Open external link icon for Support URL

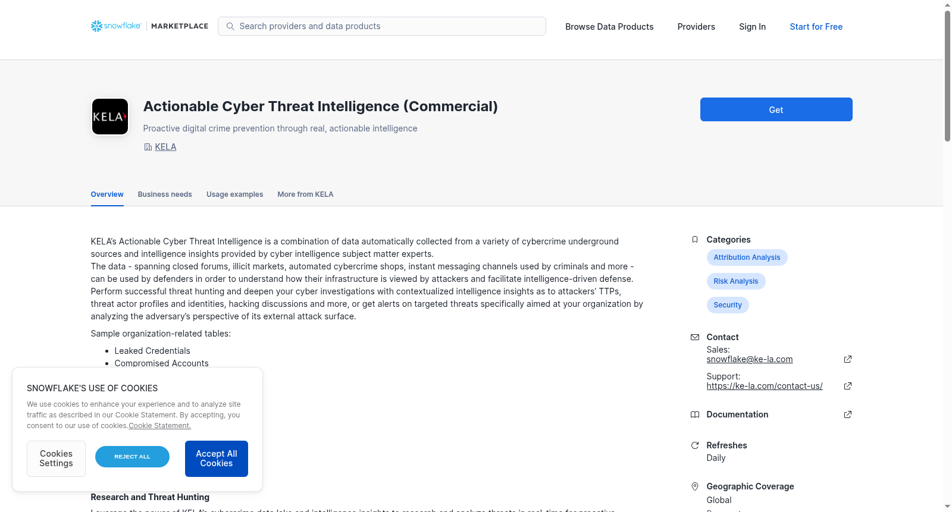tap(848, 386)
